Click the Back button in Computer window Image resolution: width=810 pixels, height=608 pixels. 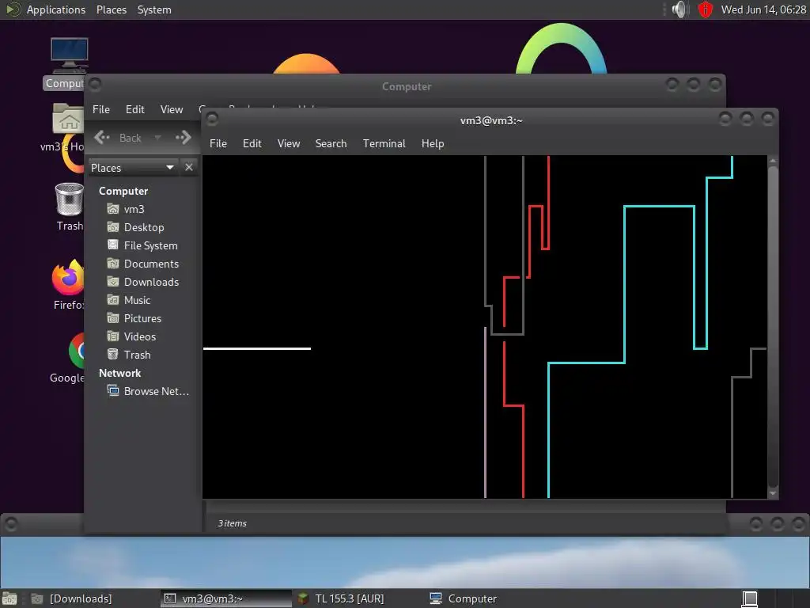pos(119,138)
